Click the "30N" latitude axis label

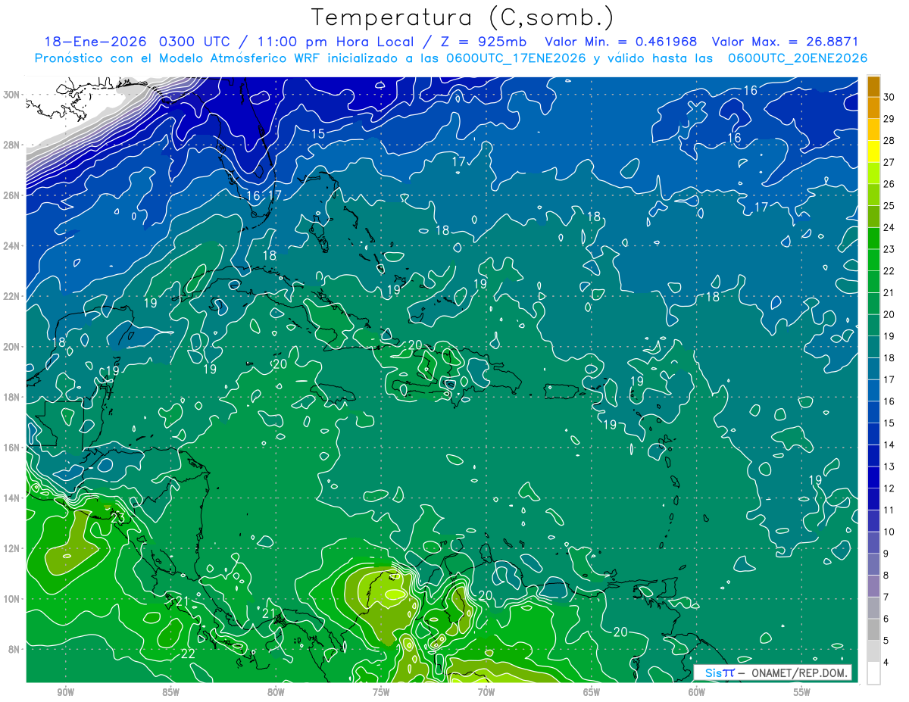(x=11, y=95)
